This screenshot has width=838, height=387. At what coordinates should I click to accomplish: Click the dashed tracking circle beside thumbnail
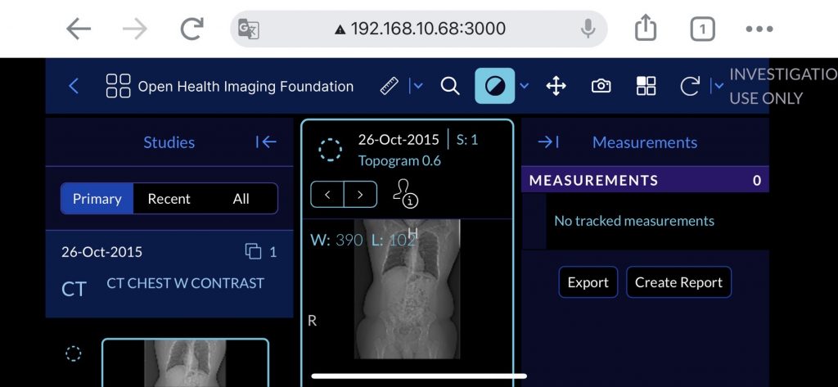point(73,353)
